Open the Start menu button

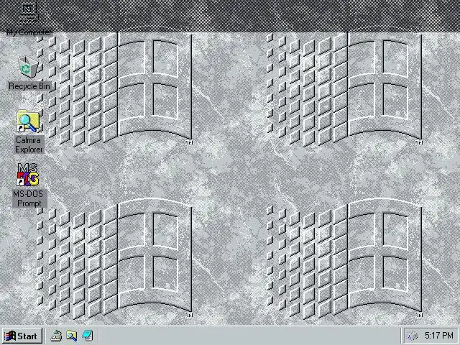point(22,336)
